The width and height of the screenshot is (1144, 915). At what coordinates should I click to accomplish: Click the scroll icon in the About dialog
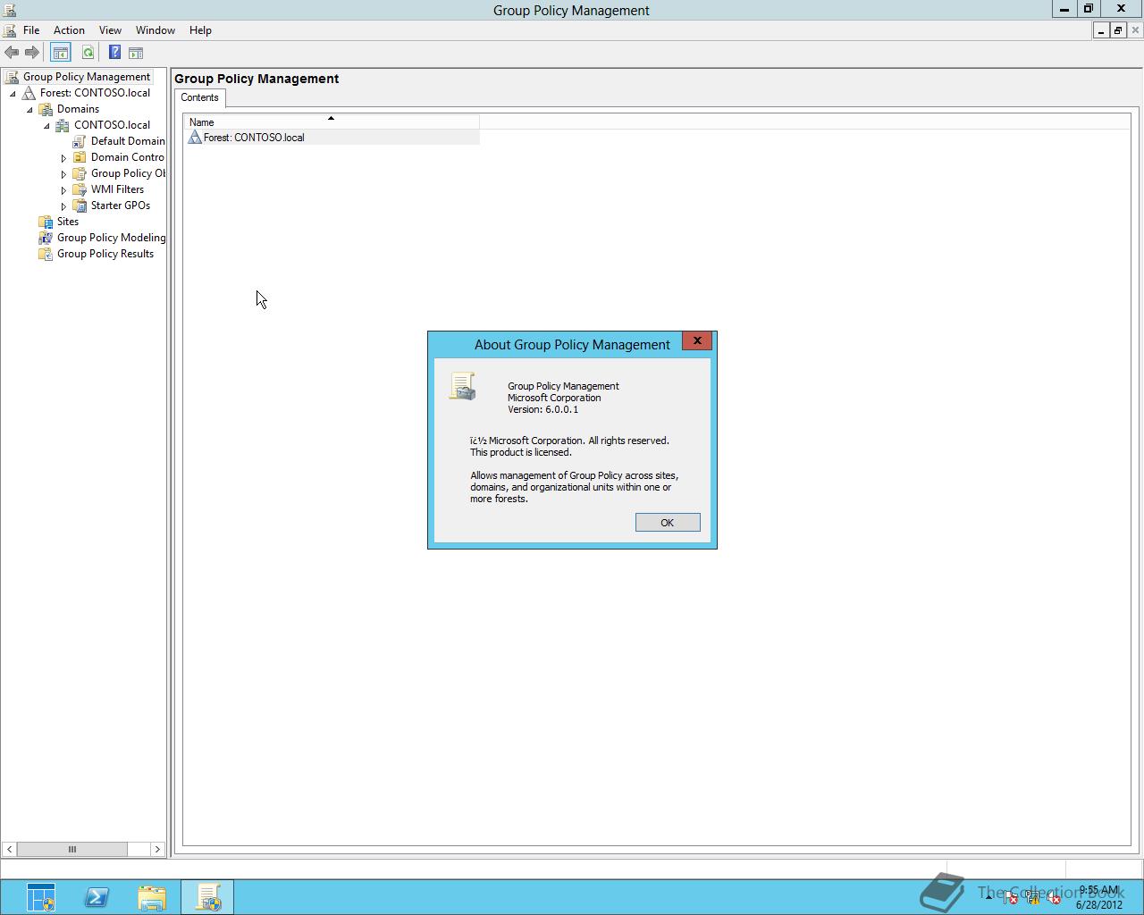pyautogui.click(x=462, y=386)
